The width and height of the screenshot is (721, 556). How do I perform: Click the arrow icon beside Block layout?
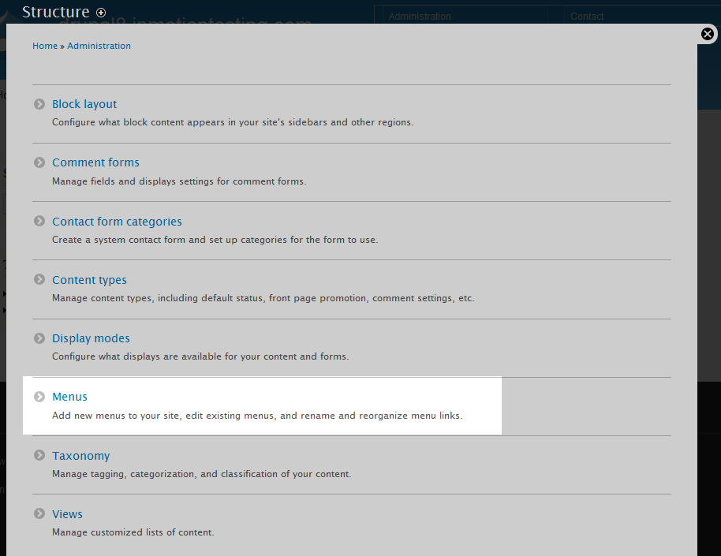tap(39, 104)
